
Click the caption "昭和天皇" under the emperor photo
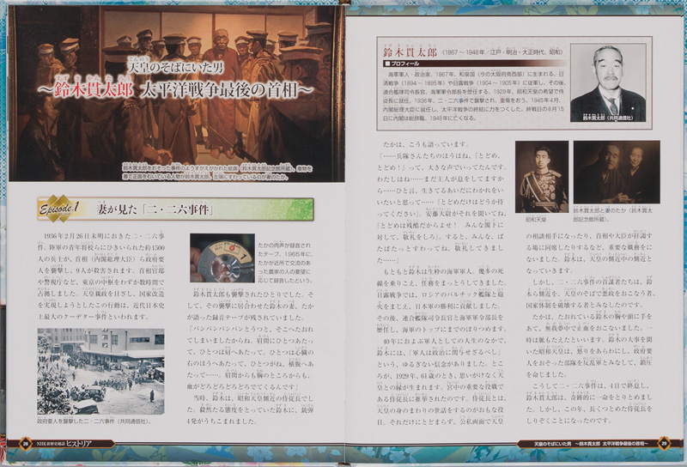pyautogui.click(x=536, y=220)
